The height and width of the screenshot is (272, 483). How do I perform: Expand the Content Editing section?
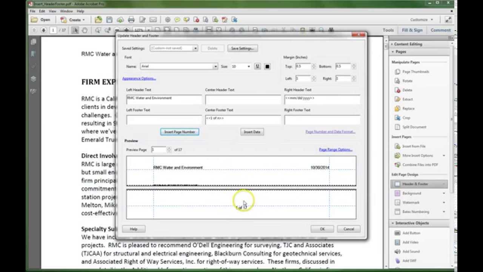392,44
